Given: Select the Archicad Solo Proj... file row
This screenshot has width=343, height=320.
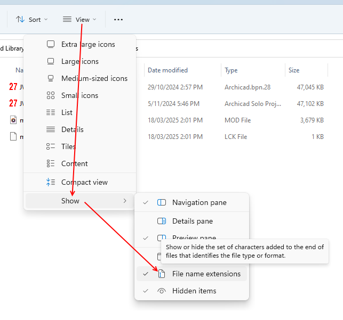Looking at the screenshot, I should (x=167, y=104).
